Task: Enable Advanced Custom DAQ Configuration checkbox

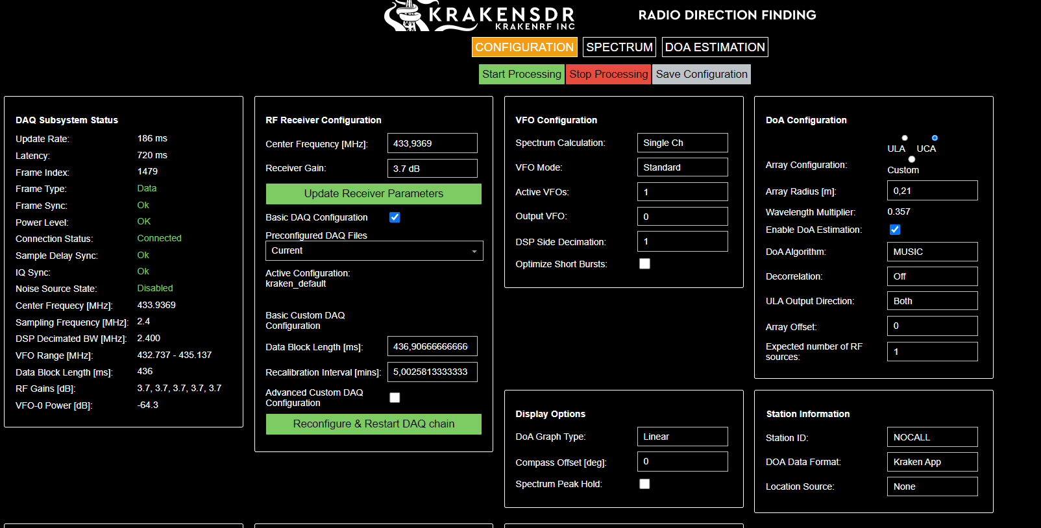Action: coord(395,398)
